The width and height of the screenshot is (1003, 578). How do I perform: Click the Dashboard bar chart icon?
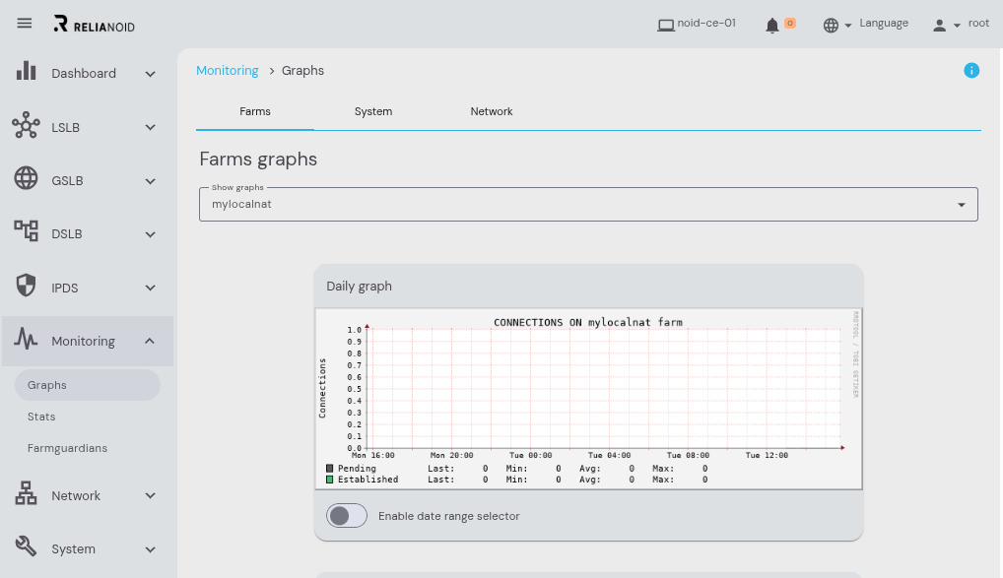pos(27,71)
